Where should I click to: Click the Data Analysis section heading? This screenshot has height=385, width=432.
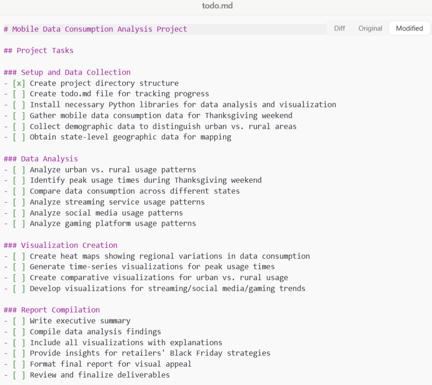pyautogui.click(x=41, y=159)
